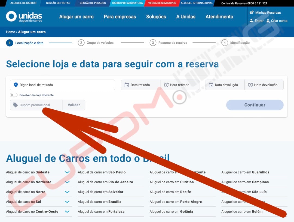Image resolution: width=294 pixels, height=222 pixels.
Task: Click Central de Reservas 0800 6 121 121
Action: pyautogui.click(x=244, y=3)
